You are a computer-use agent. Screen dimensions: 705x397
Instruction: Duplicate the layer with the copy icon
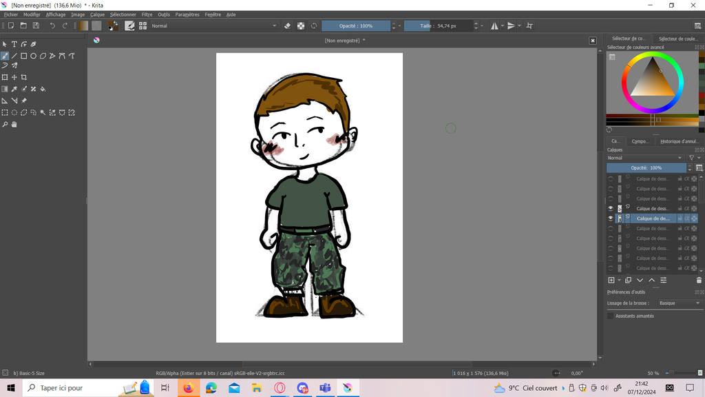(628, 281)
